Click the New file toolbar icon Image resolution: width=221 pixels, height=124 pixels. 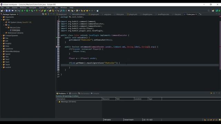pos(2,11)
